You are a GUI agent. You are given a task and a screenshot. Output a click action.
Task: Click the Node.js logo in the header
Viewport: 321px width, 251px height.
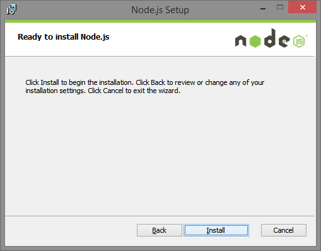271,38
